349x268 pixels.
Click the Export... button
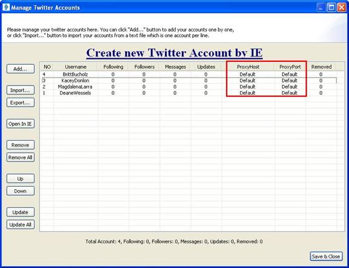(21, 102)
